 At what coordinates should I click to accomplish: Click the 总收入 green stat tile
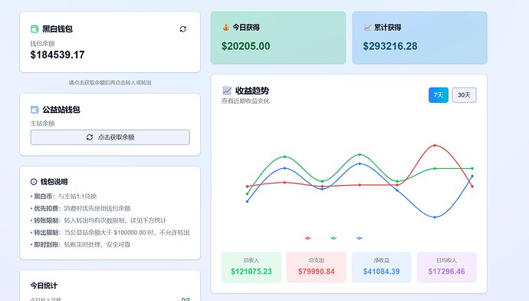click(x=251, y=267)
